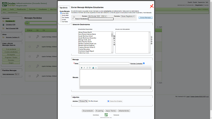
Task: Open the Periodos Clases Regulares dropdown
Action: click(128, 16)
